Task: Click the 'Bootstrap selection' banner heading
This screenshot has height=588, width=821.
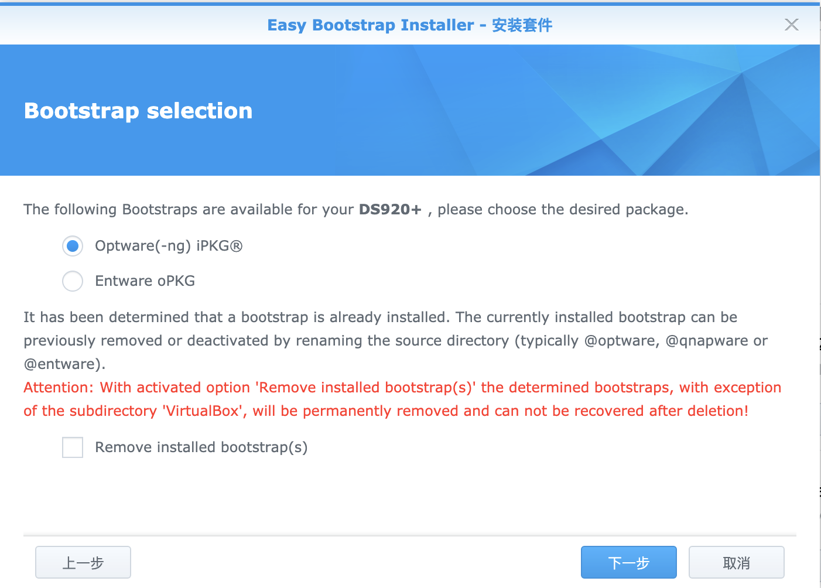Action: pyautogui.click(x=138, y=111)
